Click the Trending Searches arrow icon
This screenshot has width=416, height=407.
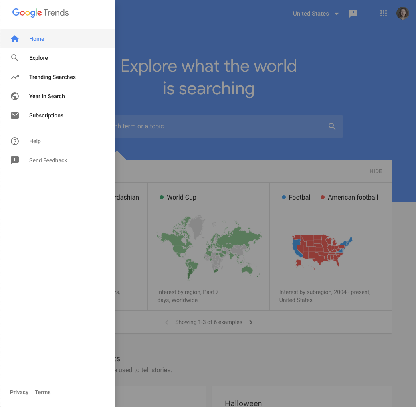15,77
